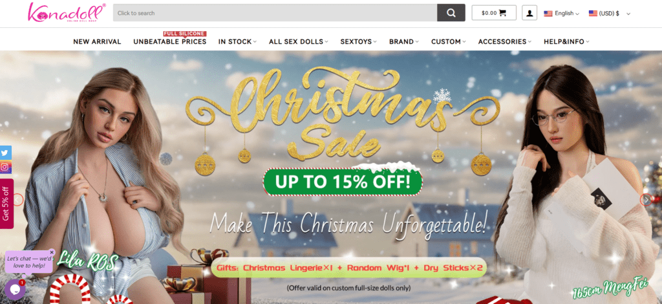The width and height of the screenshot is (662, 304).
Task: Open the user account icon
Action: 529,13
